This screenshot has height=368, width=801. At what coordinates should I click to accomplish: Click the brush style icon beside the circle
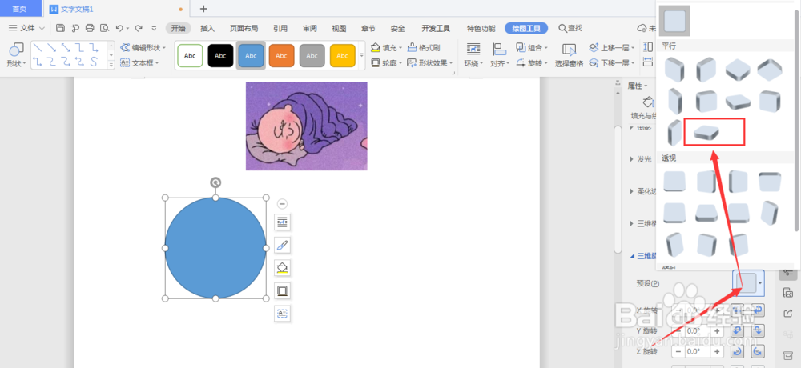(282, 245)
